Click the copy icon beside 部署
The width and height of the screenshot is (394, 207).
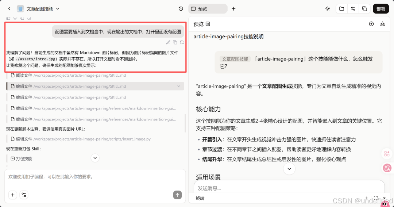[364, 9]
